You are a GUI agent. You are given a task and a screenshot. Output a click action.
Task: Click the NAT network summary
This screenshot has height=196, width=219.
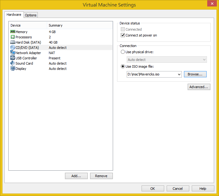(x=52, y=53)
